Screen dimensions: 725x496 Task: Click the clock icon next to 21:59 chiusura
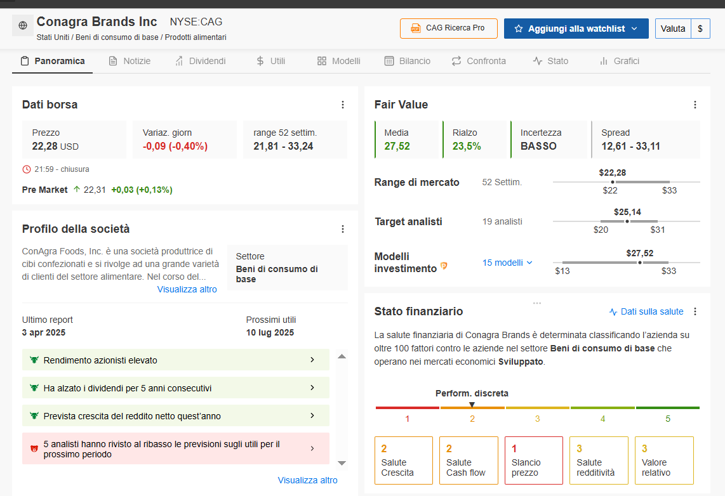[x=27, y=169]
